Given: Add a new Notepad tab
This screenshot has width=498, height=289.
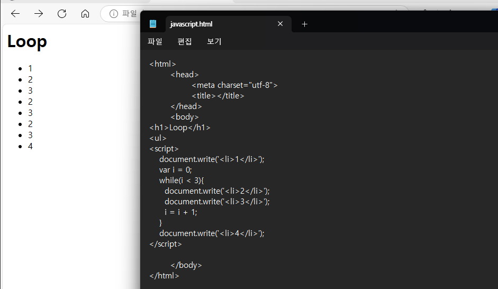Looking at the screenshot, I should pos(304,24).
